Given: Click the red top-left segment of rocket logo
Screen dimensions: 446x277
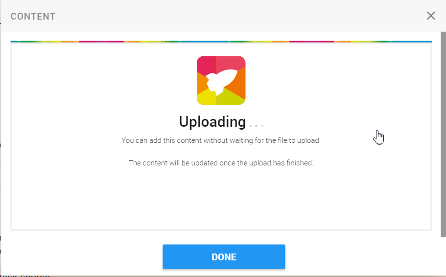Looking at the screenshot, I should pos(205,65).
